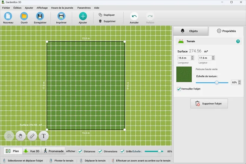Click the Nouveau (new project) icon

pos(8,16)
